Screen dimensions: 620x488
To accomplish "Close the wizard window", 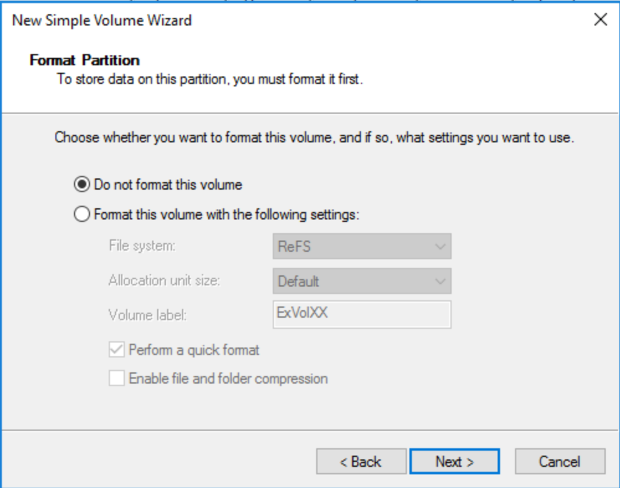I will point(600,19).
